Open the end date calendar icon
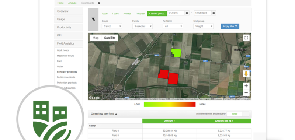 tap(214, 13)
